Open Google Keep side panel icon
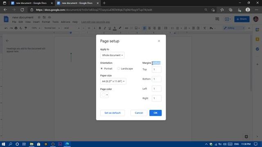262x147 pixels. 257,39
